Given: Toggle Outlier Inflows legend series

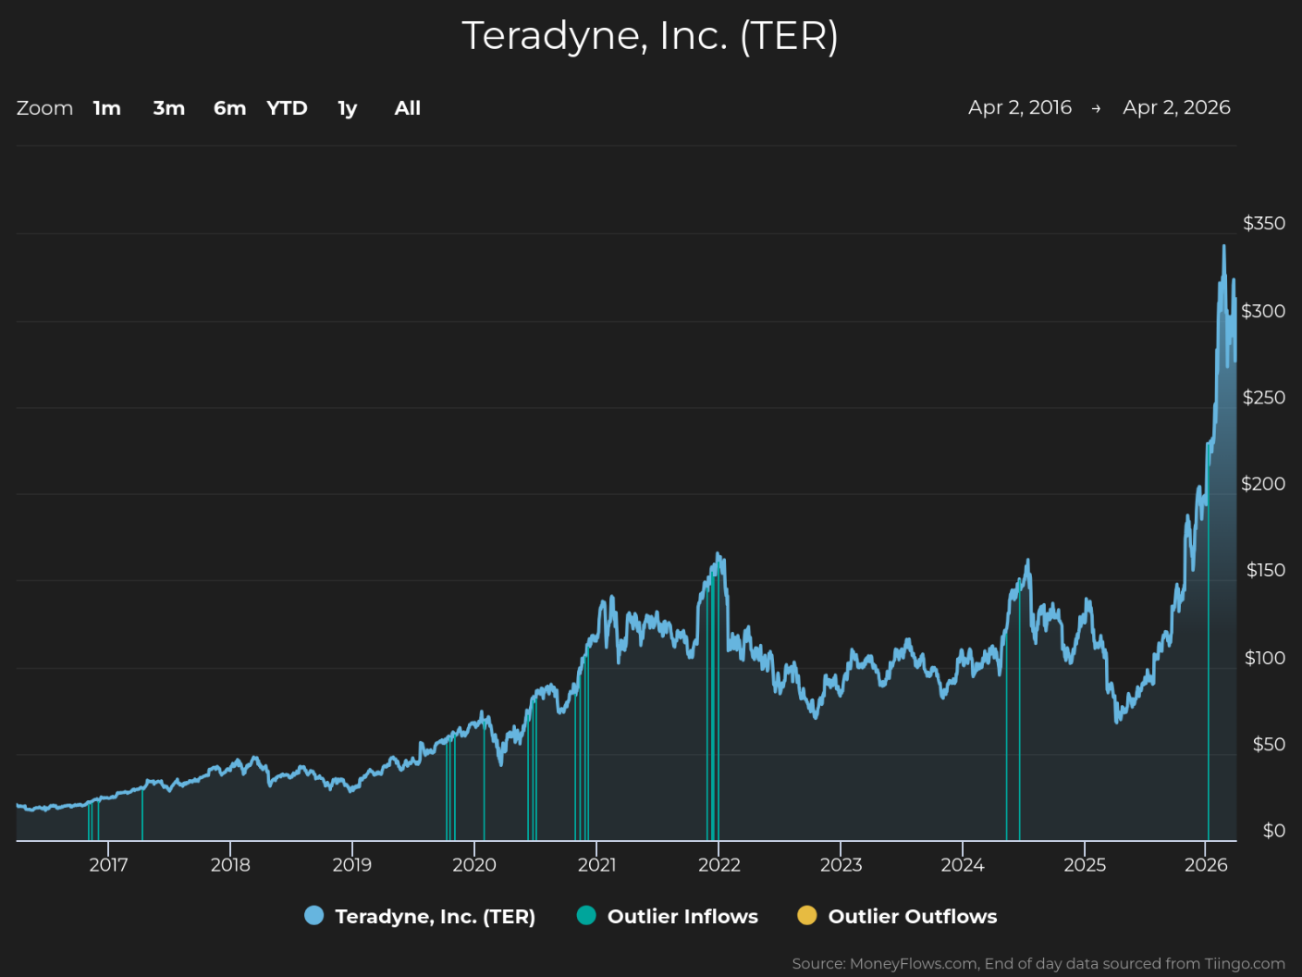Looking at the screenshot, I should point(668,916).
